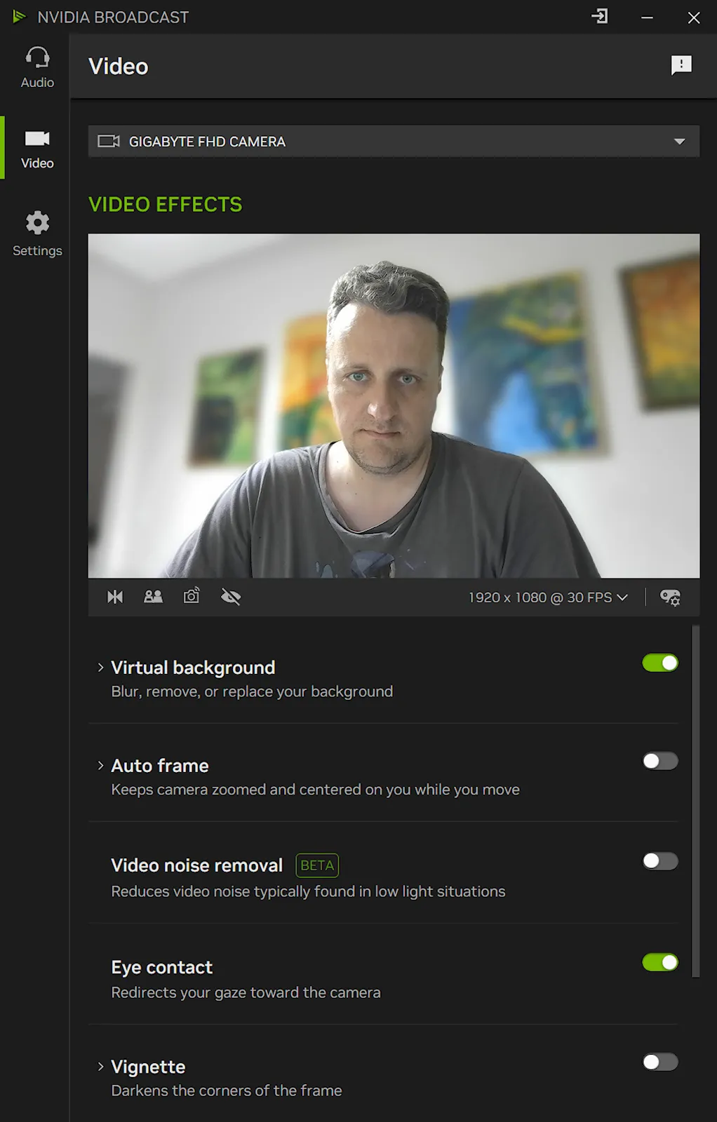
Task: Click the camera icon in device selector
Action: 109,142
